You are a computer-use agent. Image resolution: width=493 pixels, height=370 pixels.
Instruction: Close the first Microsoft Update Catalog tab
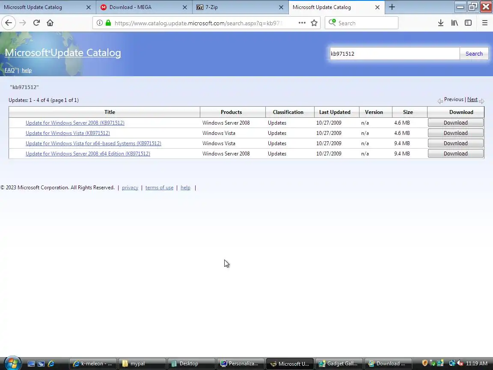(x=88, y=7)
